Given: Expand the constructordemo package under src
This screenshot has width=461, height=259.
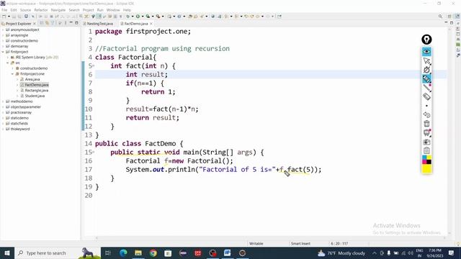Looking at the screenshot, I should coord(13,68).
